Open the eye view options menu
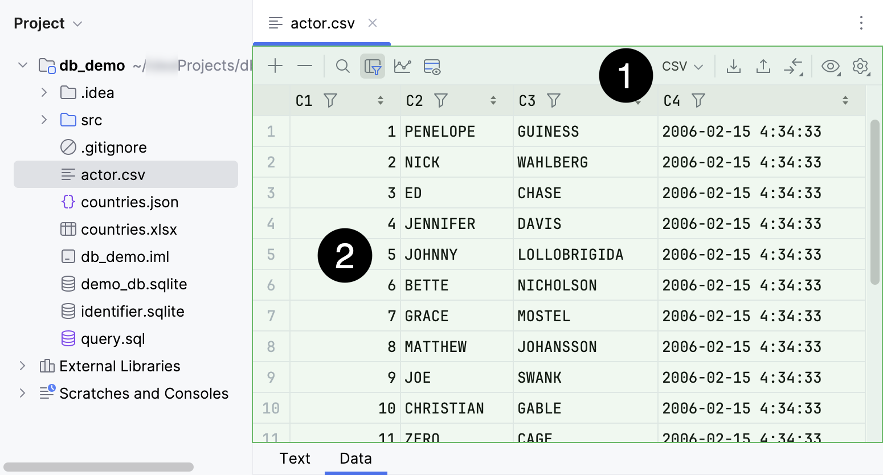 831,66
